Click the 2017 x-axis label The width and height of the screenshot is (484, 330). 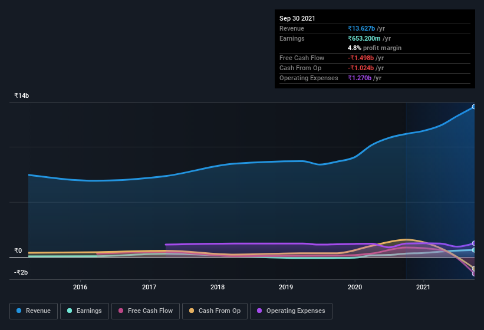(x=149, y=287)
